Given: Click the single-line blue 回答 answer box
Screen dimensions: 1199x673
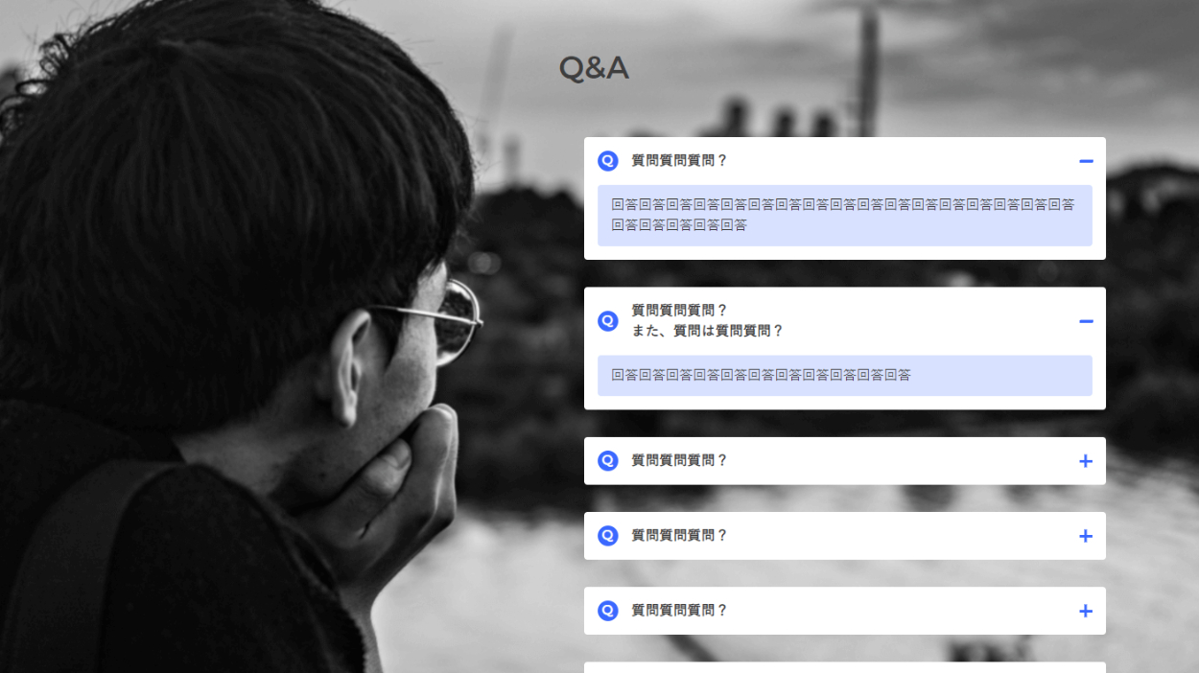Looking at the screenshot, I should tap(845, 376).
